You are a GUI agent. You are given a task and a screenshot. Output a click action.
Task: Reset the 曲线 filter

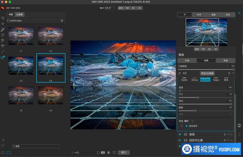click(x=228, y=134)
